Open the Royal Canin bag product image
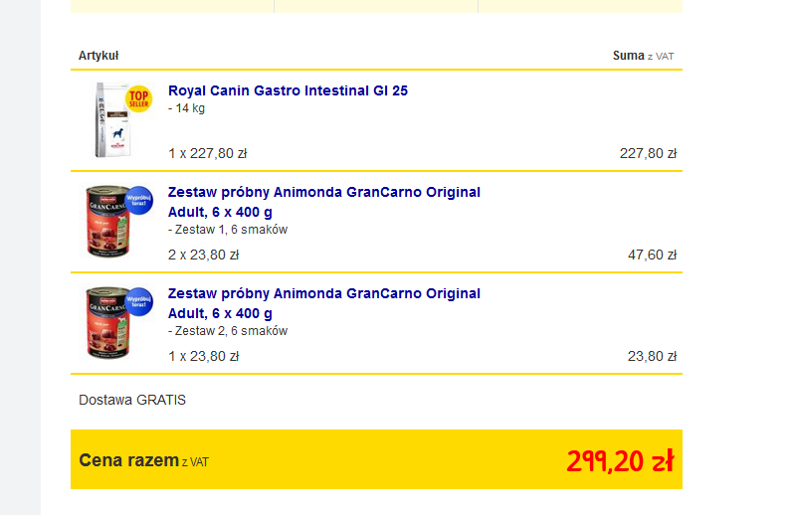 click(x=110, y=121)
